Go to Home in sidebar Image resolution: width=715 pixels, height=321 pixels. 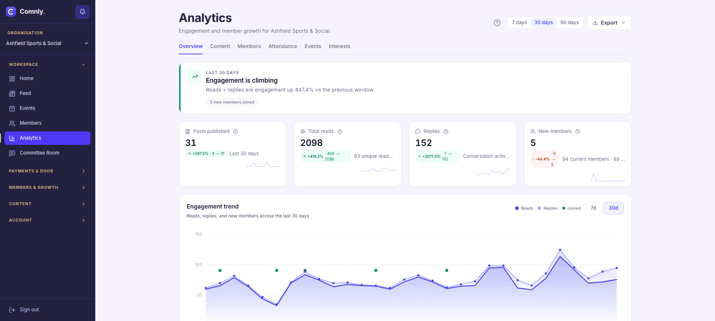tap(47, 79)
